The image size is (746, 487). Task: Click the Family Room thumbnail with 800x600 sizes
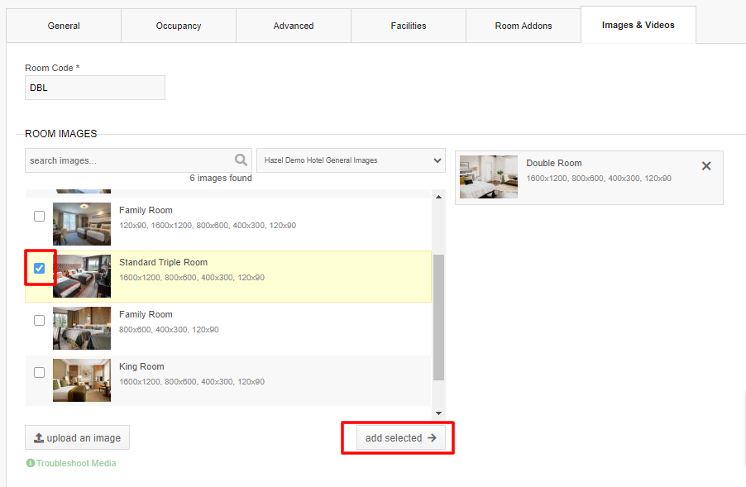click(x=82, y=328)
